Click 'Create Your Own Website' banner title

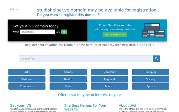[x=115, y=25]
